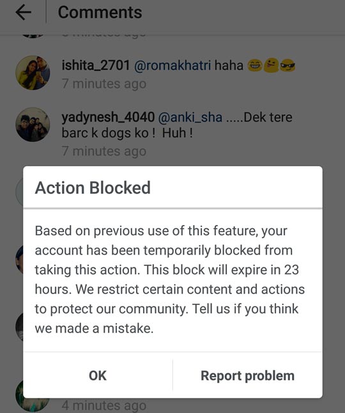The height and width of the screenshot is (413, 345).
Task: Dismiss the dialog with OK
Action: [x=98, y=375]
